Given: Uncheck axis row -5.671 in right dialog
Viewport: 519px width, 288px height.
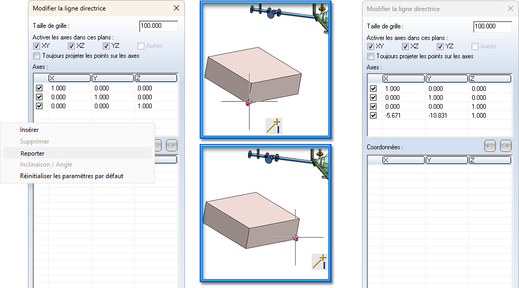Looking at the screenshot, I should [374, 115].
